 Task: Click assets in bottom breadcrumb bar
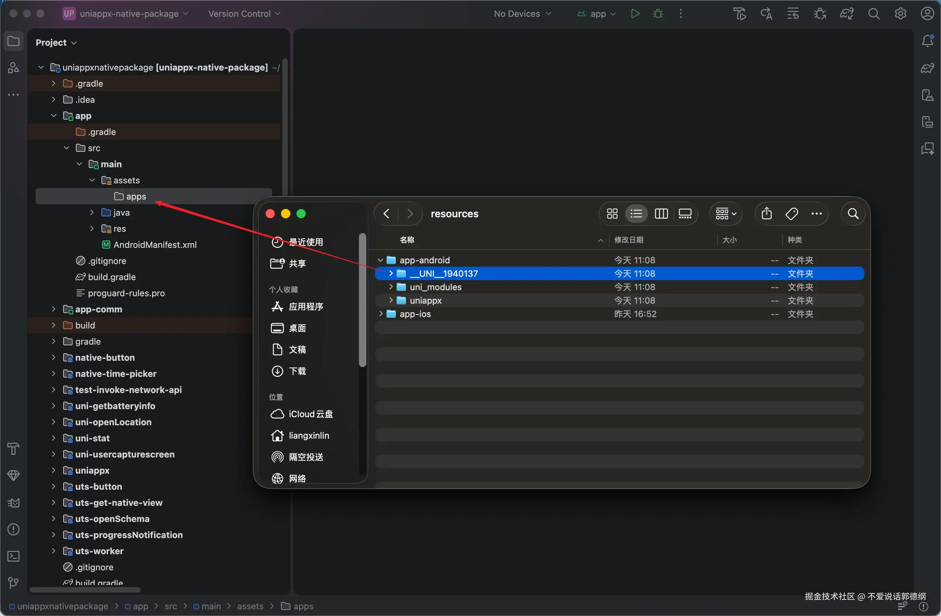(250, 606)
